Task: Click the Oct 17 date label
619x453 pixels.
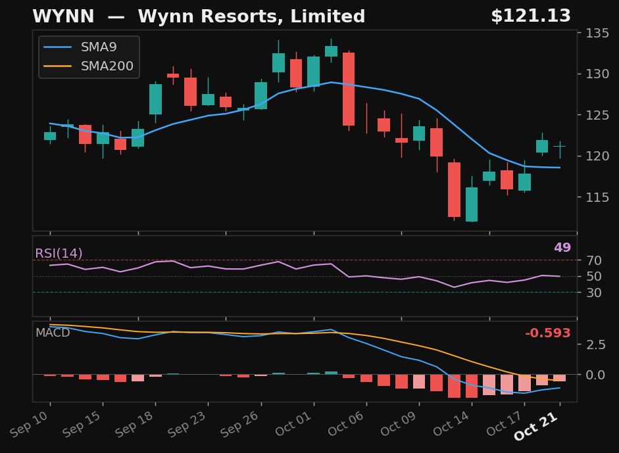Action: tap(505, 423)
